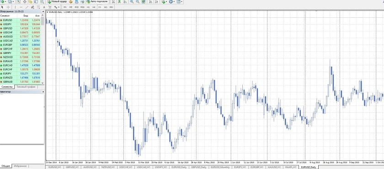Toggle the Авто-торговля button
The image size is (384, 169).
97,1
